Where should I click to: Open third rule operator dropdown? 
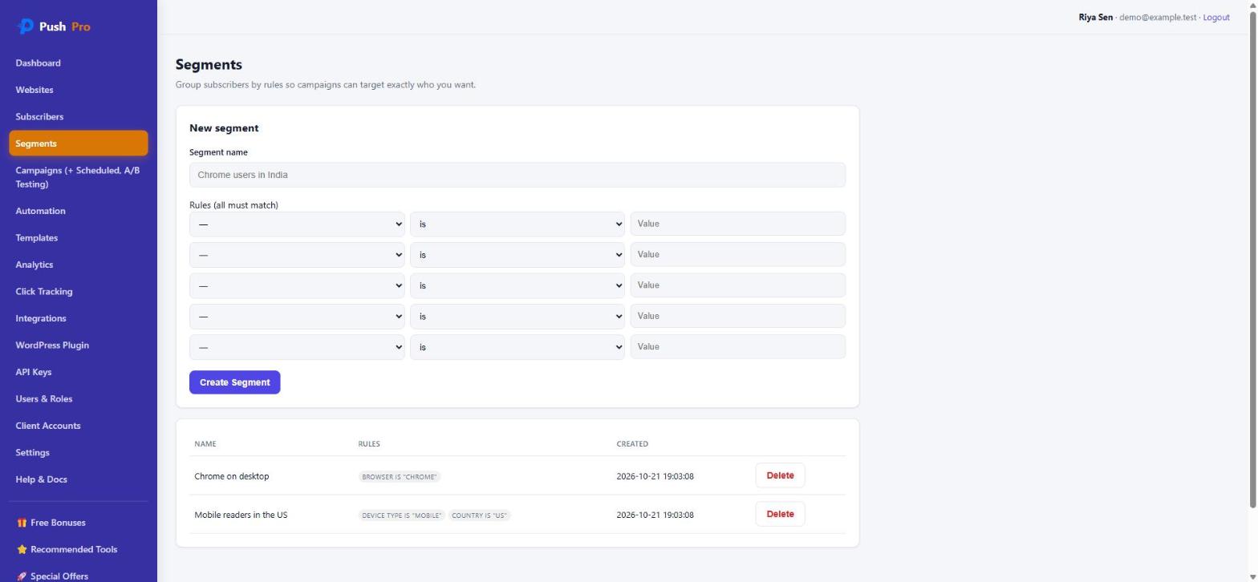pyautogui.click(x=517, y=285)
